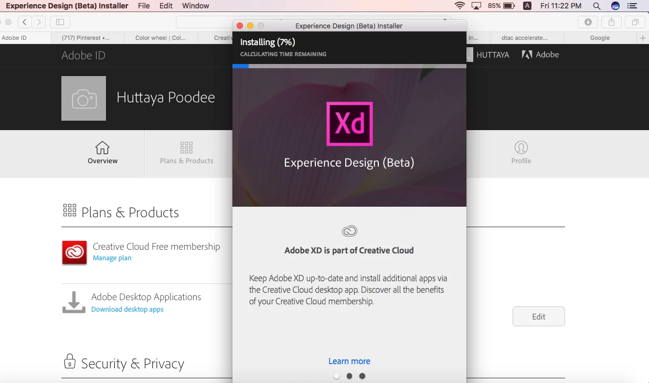Click the Adobe logo in page header
The height and width of the screenshot is (383, 649).
[540, 55]
